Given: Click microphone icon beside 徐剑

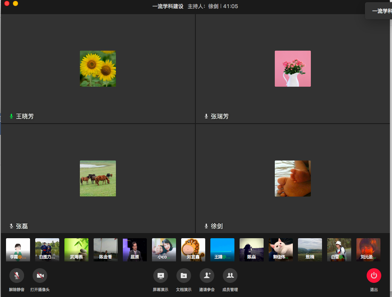Looking at the screenshot, I should coord(206,226).
